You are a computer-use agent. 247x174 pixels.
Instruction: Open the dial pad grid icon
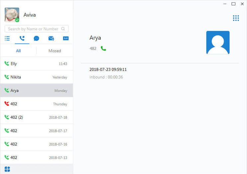(x=236, y=18)
